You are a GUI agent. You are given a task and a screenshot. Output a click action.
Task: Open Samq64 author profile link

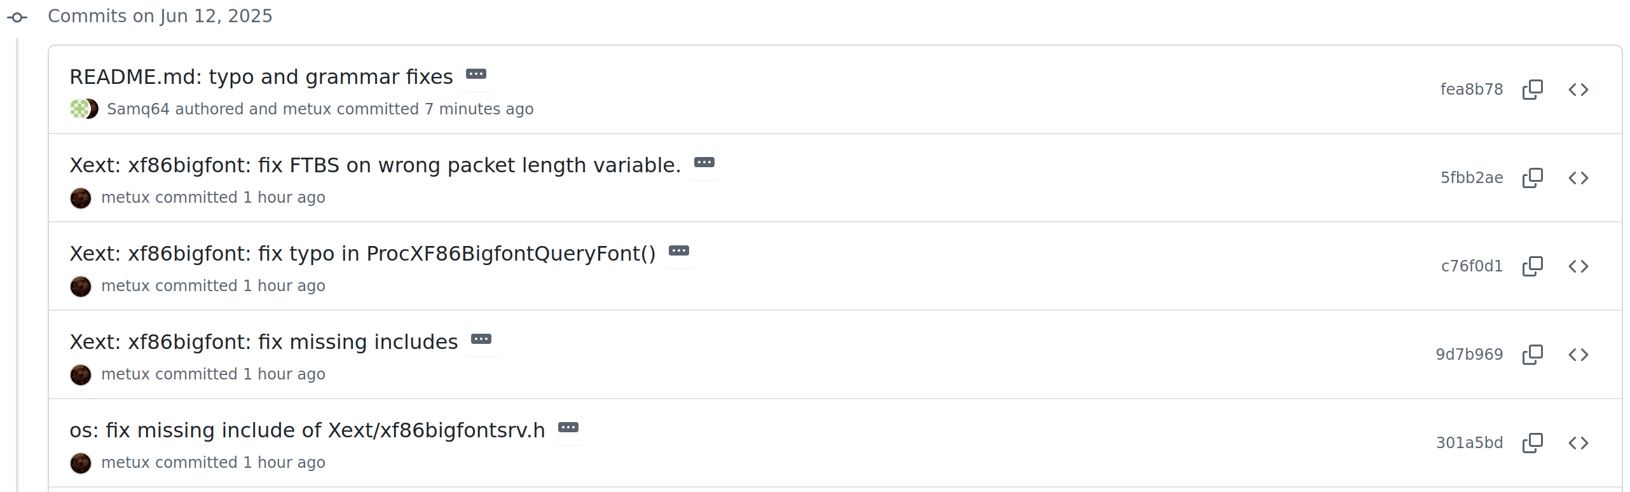tap(138, 109)
